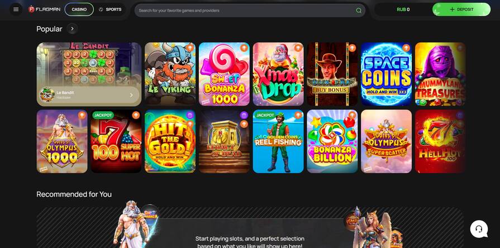Open the RUB 0 balance display
The image size is (500, 248).
point(403,9)
